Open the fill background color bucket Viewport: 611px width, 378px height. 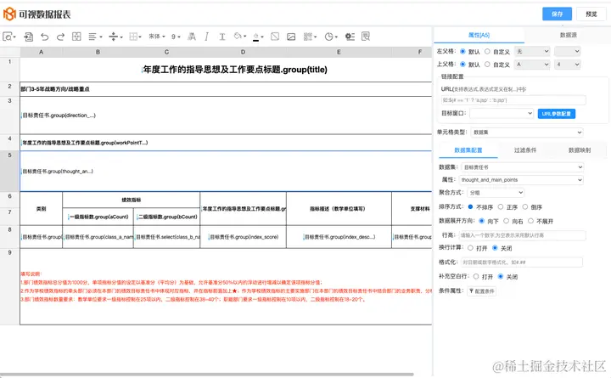[239, 37]
